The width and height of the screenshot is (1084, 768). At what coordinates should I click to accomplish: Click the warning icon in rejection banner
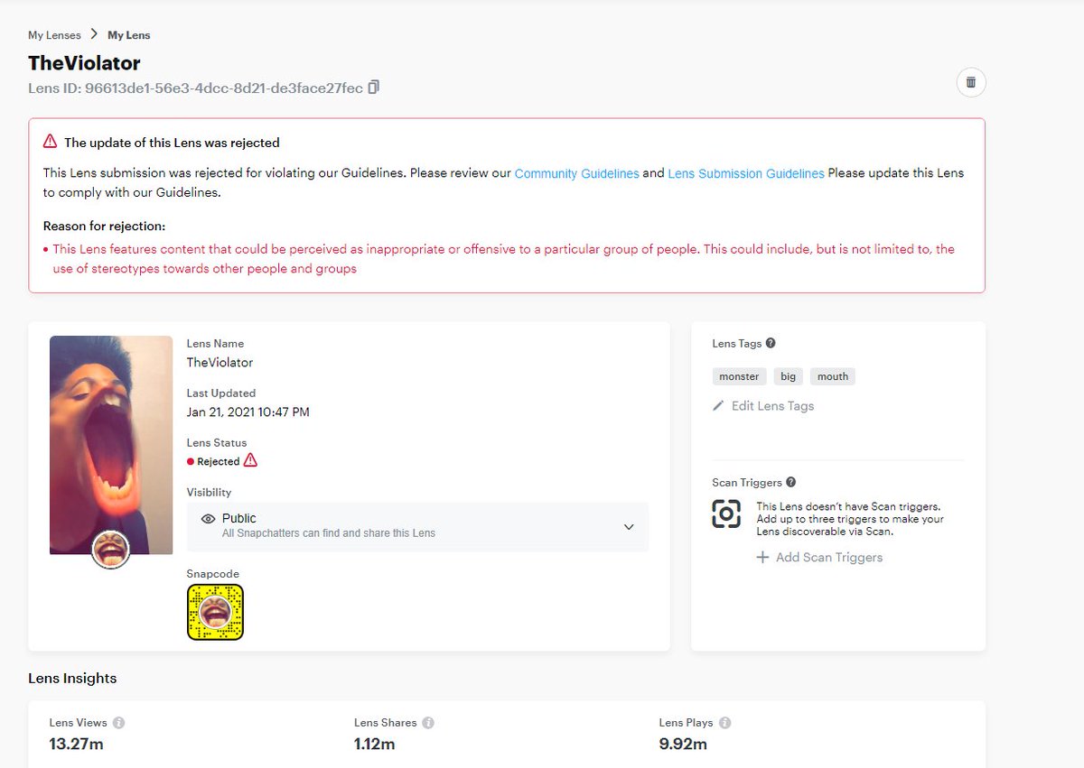pyautogui.click(x=51, y=142)
